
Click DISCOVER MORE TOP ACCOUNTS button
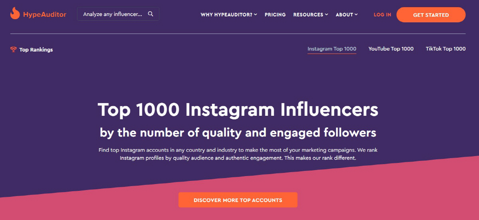tap(238, 200)
